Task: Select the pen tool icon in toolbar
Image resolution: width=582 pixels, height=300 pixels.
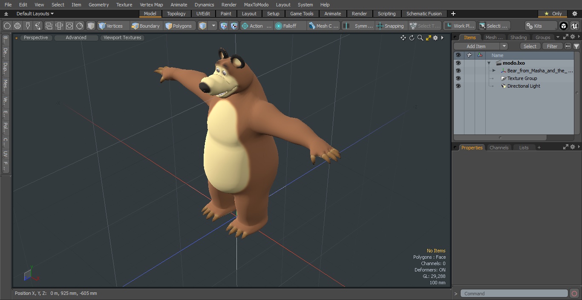Action: [x=28, y=26]
